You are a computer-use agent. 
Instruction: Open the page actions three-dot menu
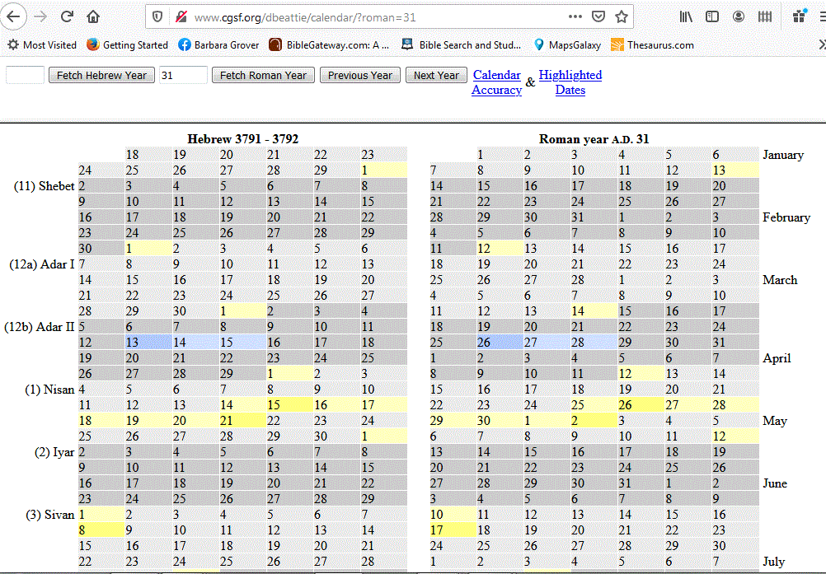pos(575,16)
